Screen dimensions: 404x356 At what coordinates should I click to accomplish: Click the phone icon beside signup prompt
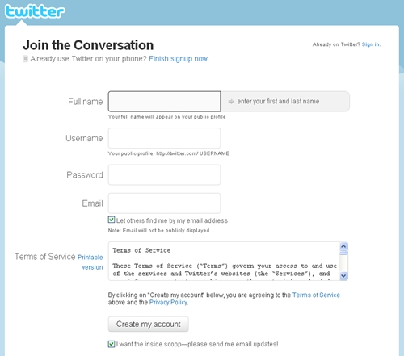pos(25,59)
